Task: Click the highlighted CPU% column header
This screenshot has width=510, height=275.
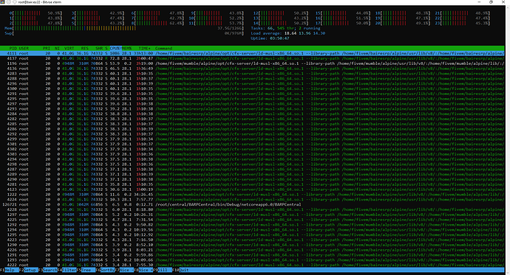Action: click(115, 49)
